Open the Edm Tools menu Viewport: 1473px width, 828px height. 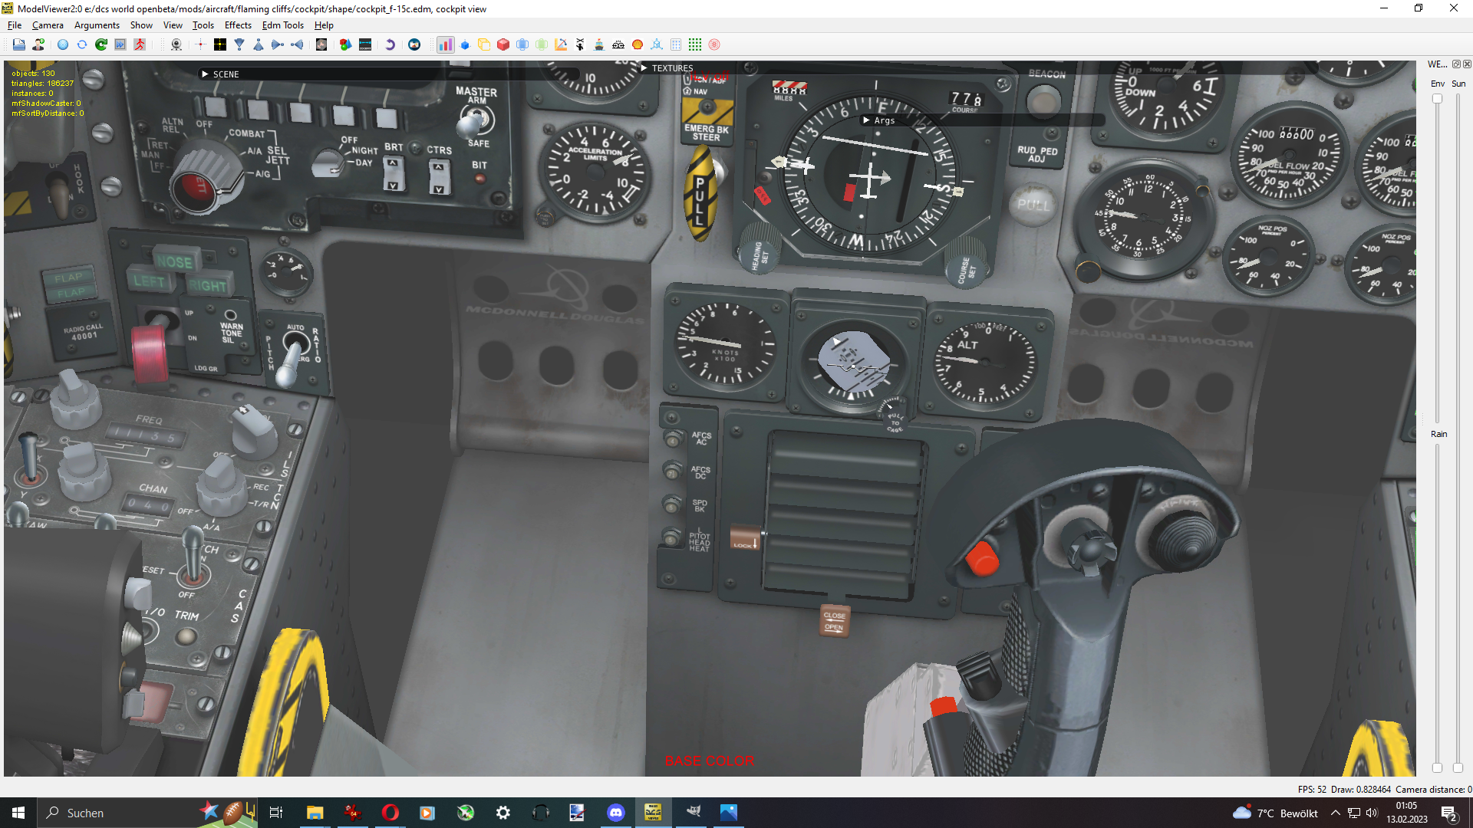pyautogui.click(x=283, y=25)
